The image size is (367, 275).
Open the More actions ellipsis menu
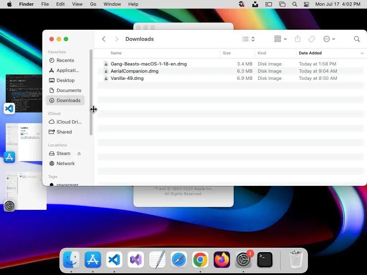(x=329, y=39)
